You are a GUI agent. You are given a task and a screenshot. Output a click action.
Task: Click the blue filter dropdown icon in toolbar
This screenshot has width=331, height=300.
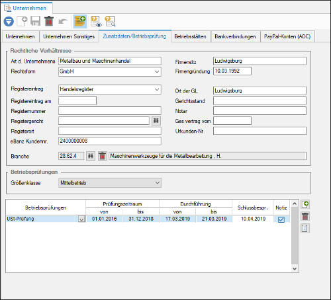9,22
